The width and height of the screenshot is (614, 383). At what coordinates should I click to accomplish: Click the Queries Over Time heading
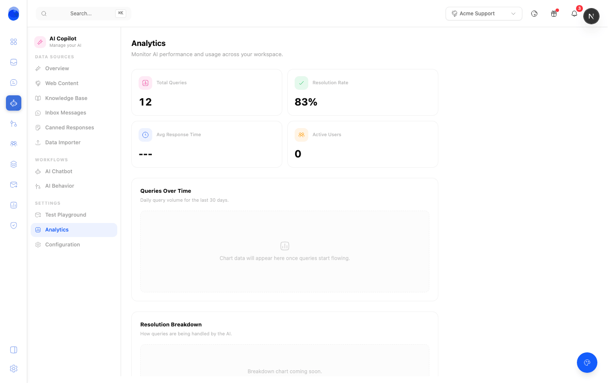click(x=166, y=191)
